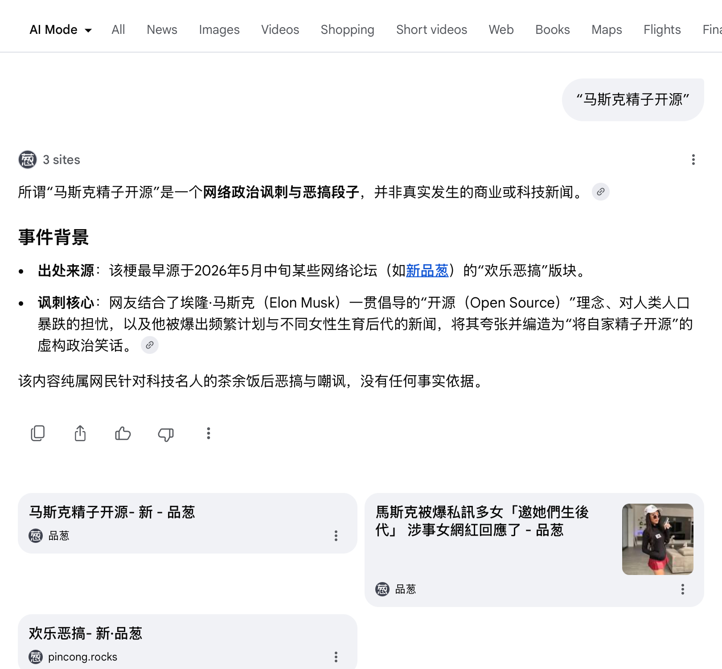Image resolution: width=722 pixels, height=669 pixels.
Task: Click the site favicon beside 3 sites
Action: click(x=28, y=160)
